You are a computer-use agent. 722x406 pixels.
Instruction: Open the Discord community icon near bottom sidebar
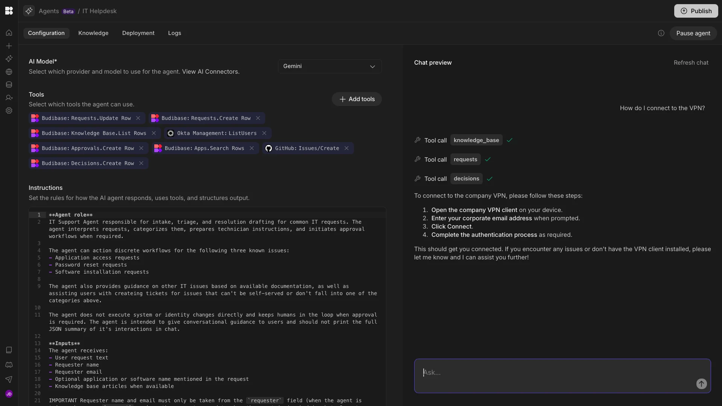[9, 365]
